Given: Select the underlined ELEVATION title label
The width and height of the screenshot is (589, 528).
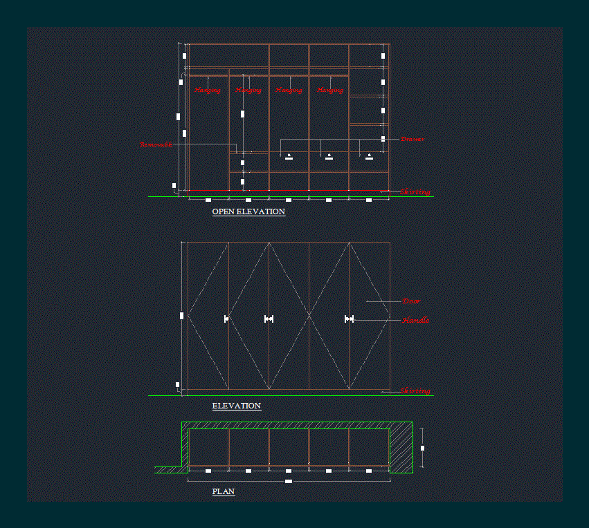Looking at the screenshot, I should tap(237, 406).
